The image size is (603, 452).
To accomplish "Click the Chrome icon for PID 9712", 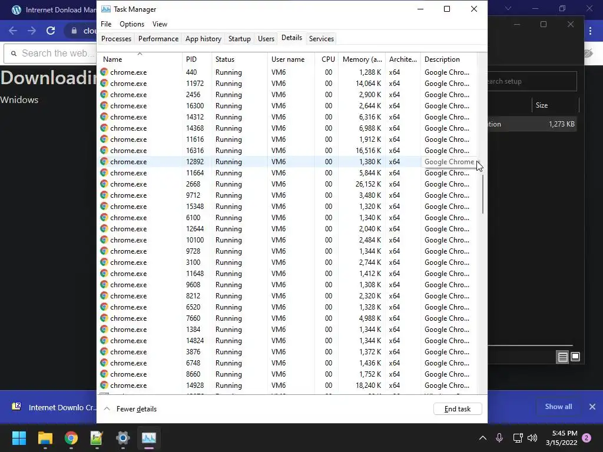I will tap(104, 195).
